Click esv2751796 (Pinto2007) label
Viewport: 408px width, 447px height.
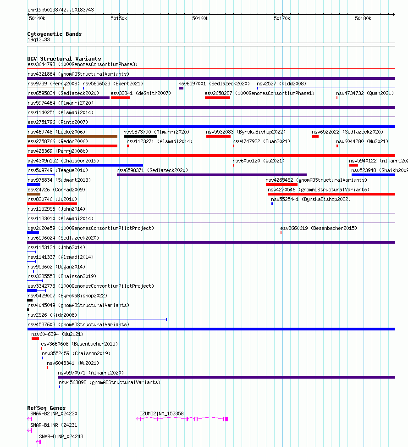point(58,122)
